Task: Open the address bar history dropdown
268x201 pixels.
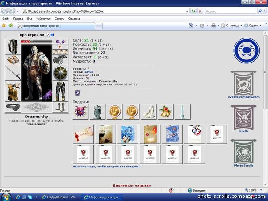Action: [x=187, y=12]
